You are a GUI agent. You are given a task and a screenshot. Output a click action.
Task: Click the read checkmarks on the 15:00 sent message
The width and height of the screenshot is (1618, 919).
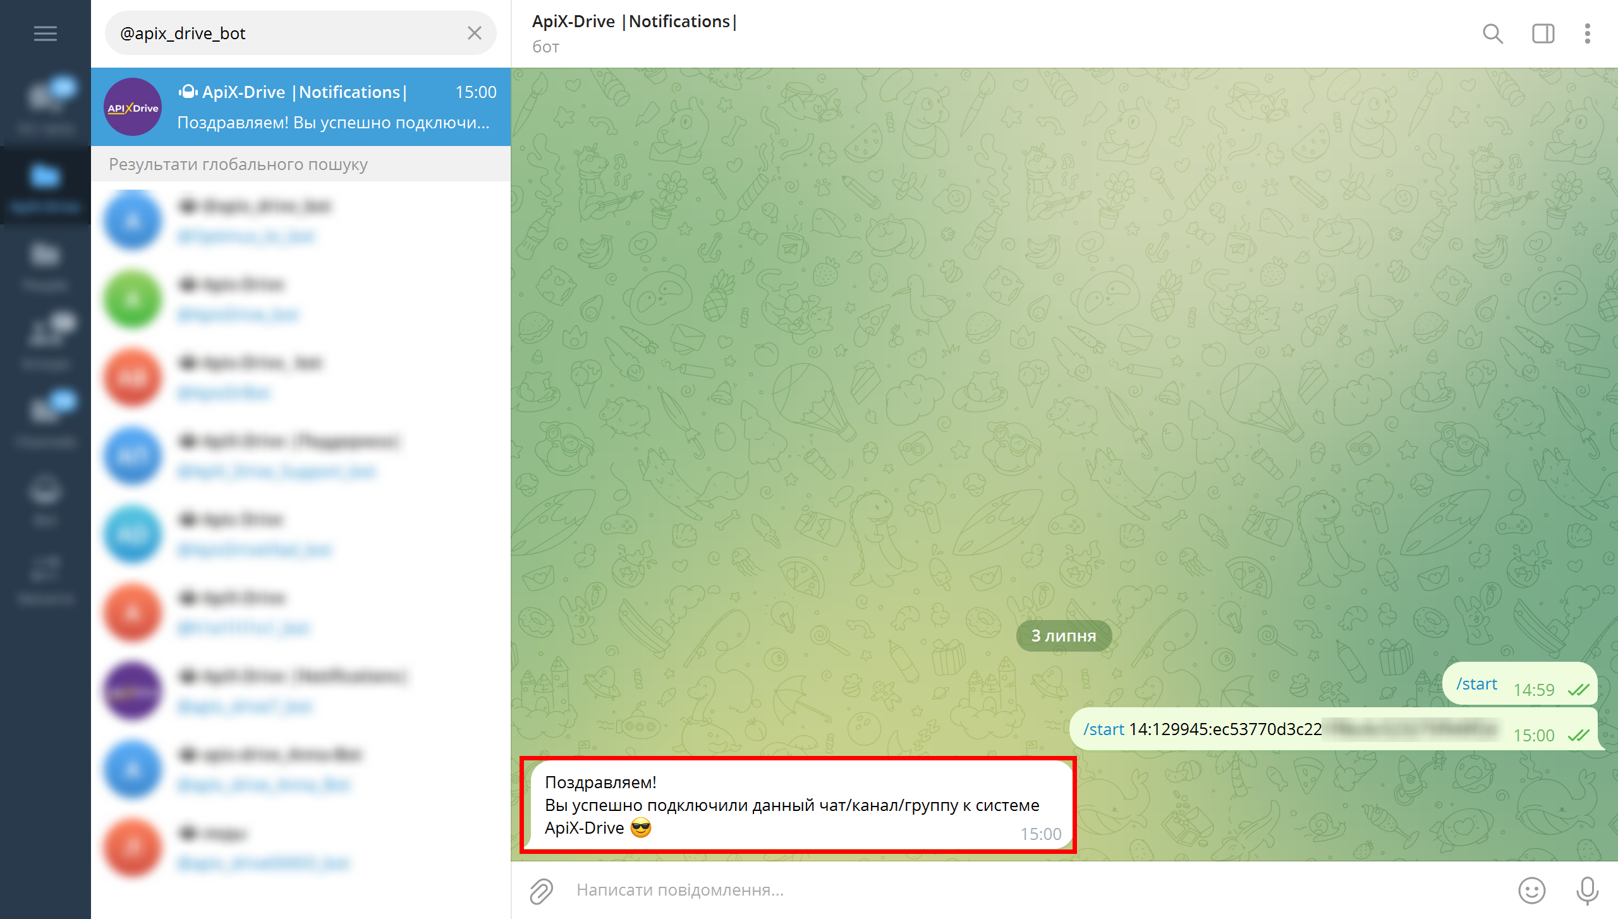point(1578,735)
